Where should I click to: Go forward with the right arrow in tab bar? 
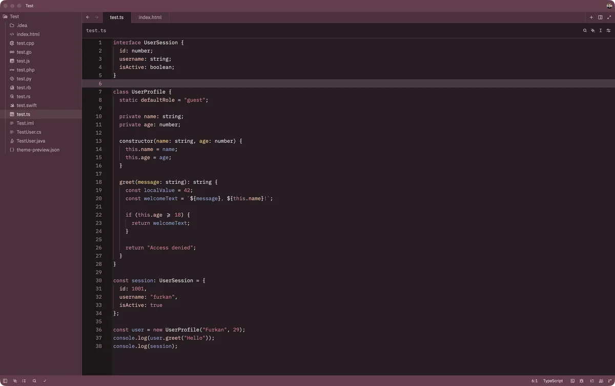(96, 17)
